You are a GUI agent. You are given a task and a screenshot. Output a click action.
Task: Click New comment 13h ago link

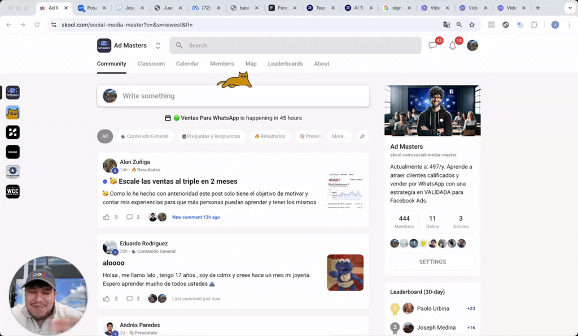[196, 217]
